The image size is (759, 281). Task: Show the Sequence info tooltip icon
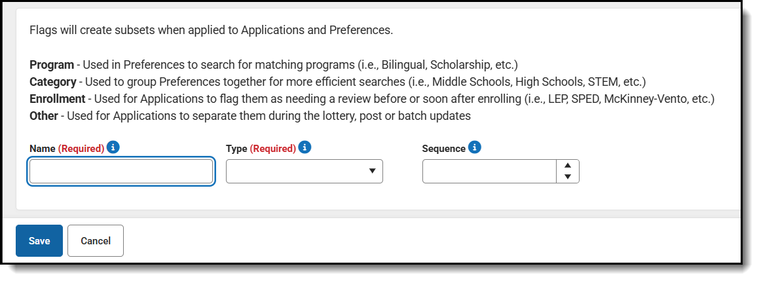point(475,147)
